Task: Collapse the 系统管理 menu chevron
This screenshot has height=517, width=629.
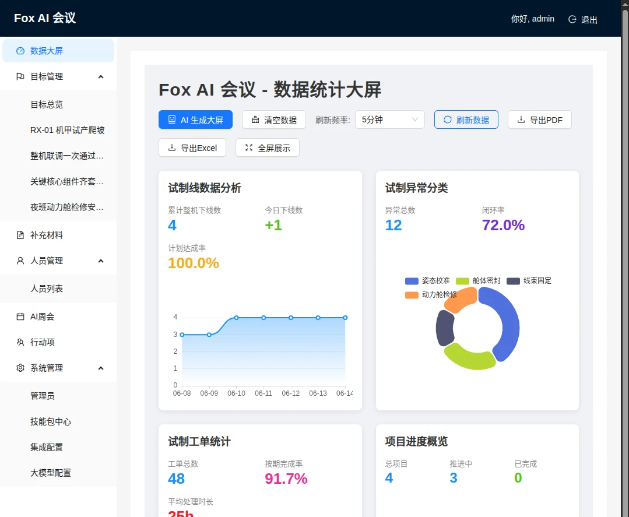Action: [x=101, y=368]
